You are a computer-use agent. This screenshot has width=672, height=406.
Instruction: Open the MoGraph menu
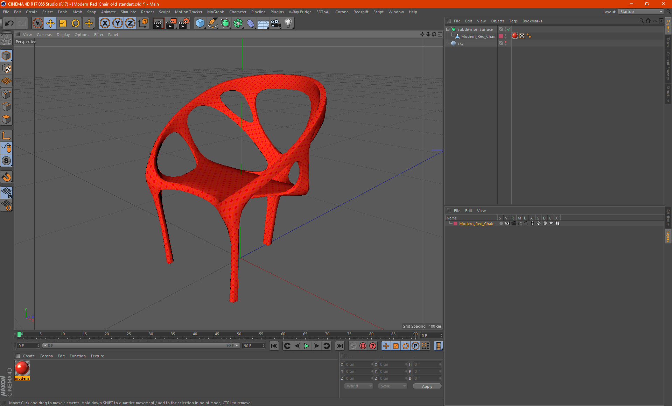215,12
